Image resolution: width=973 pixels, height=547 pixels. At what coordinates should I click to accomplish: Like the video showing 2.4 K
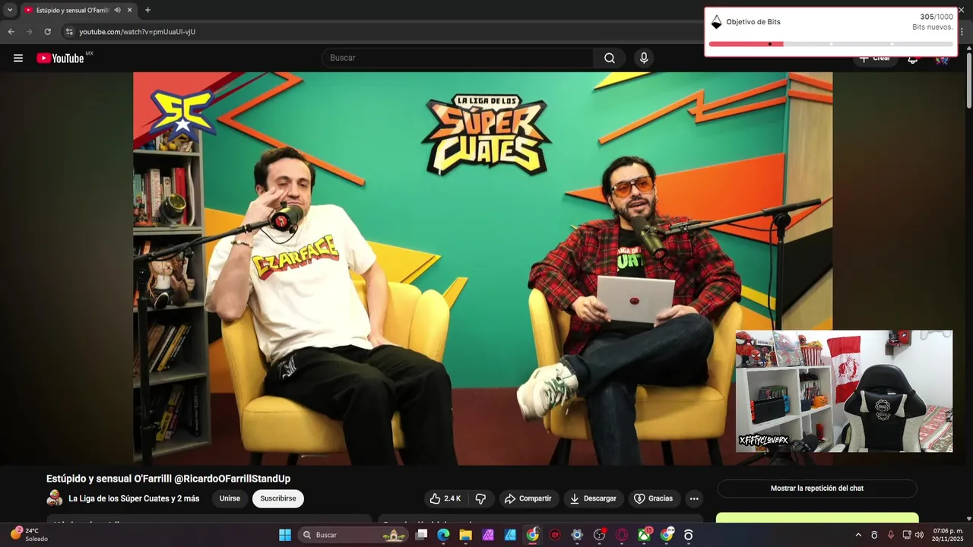[x=445, y=498]
